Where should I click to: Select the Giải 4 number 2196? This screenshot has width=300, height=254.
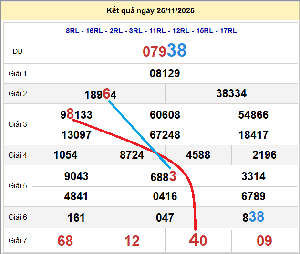pyautogui.click(x=264, y=155)
